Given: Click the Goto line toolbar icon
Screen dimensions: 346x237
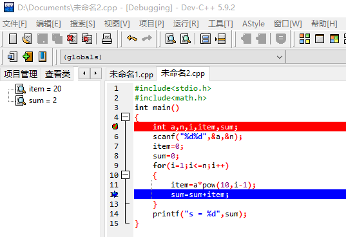Looking at the screenshot, I should 220,39.
